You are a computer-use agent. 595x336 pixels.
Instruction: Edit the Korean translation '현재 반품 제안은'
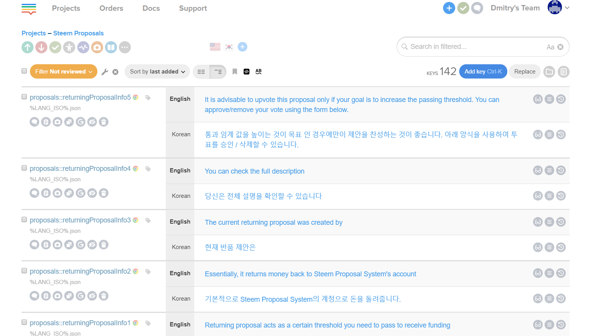[x=230, y=247]
